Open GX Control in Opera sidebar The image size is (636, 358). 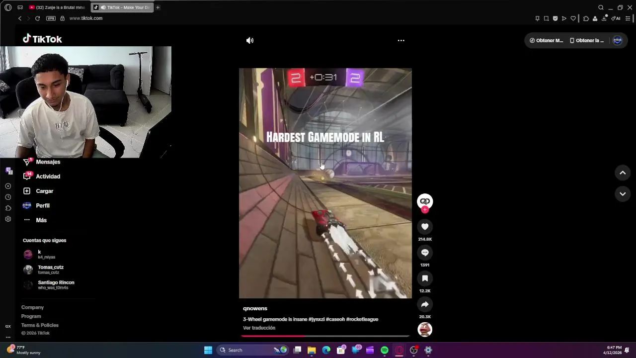[8, 326]
